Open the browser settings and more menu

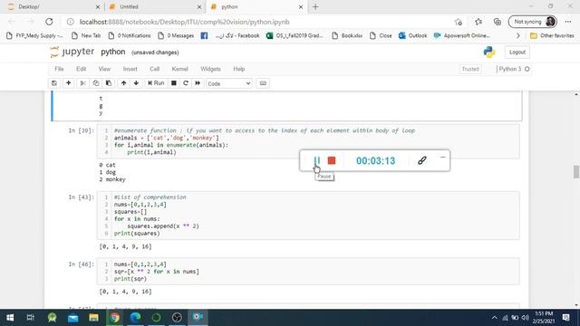point(568,22)
